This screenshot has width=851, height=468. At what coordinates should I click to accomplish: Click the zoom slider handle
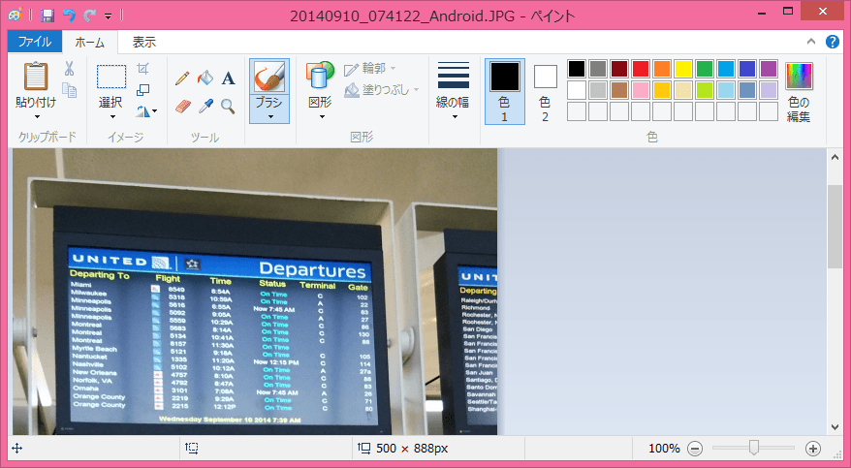pos(753,448)
